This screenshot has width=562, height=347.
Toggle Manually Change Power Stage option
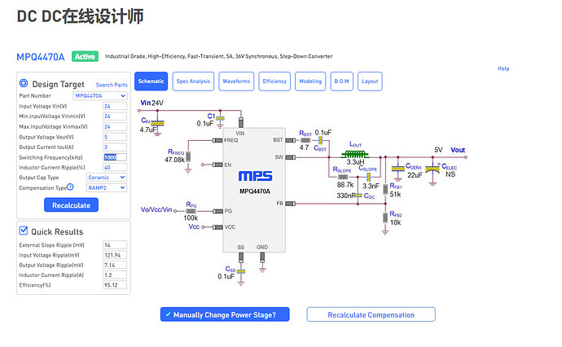point(225,314)
